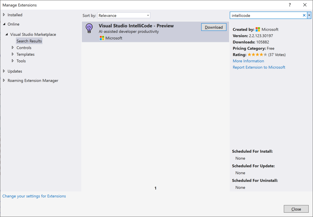Select the Search Results tree item
The width and height of the screenshot is (313, 217).
[x=29, y=41]
